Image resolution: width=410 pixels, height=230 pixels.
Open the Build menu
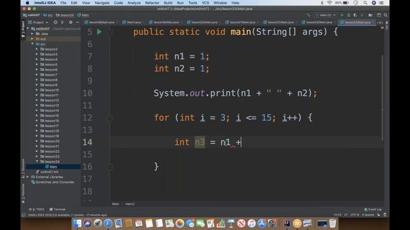point(168,3)
